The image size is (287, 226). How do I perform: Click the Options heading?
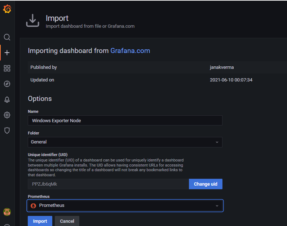[x=40, y=99]
